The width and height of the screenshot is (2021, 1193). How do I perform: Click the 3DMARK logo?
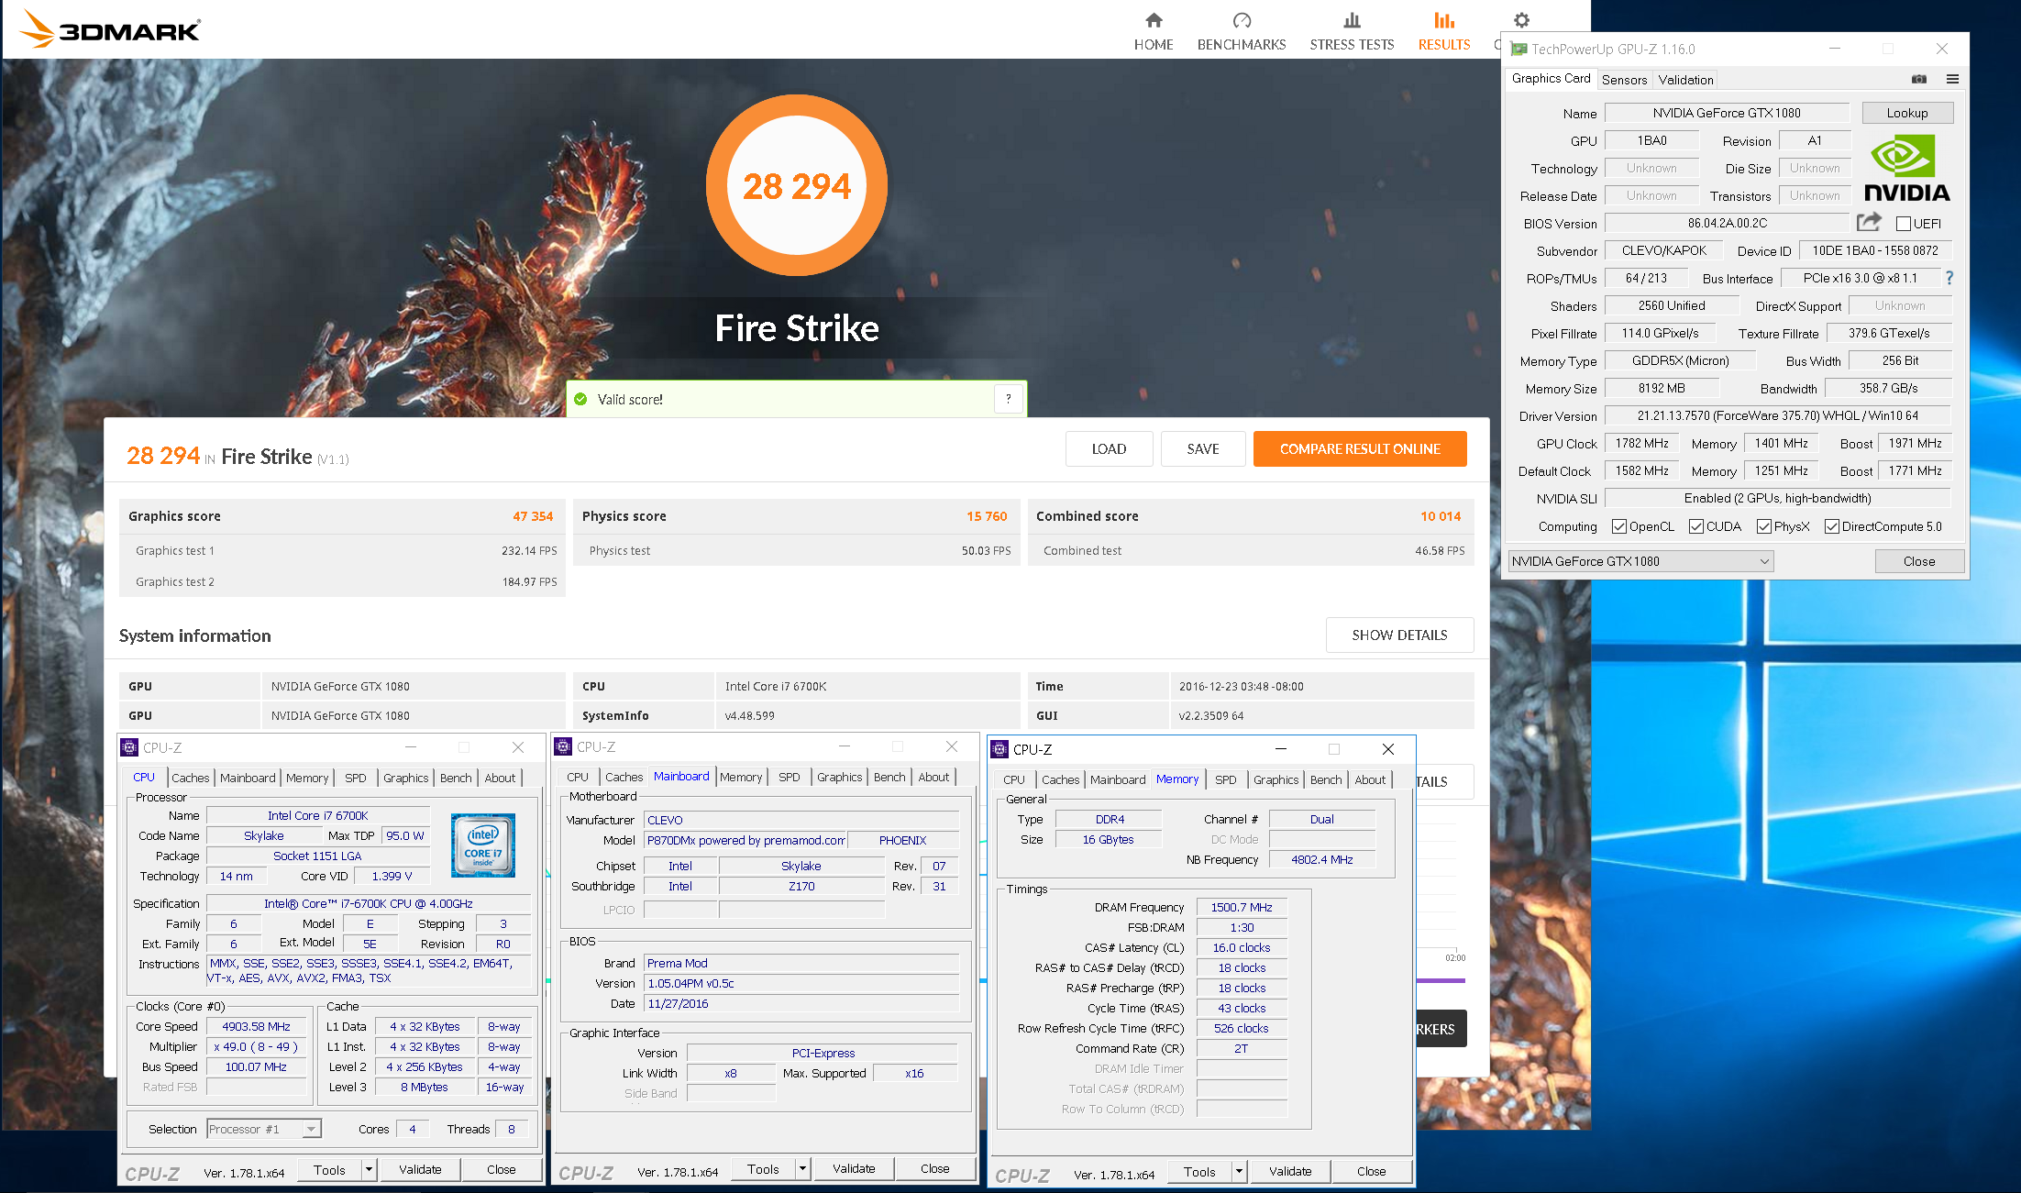coord(110,29)
